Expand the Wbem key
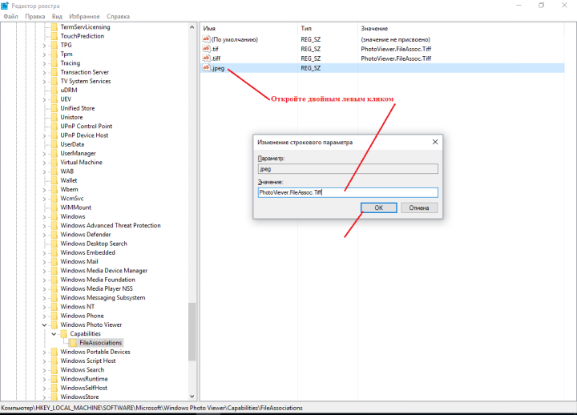Screen dimensions: 577x415 click(x=44, y=189)
